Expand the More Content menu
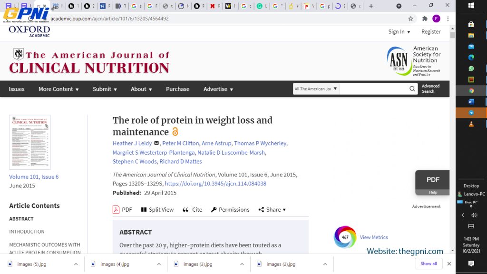This screenshot has height=274, width=487. click(x=58, y=89)
